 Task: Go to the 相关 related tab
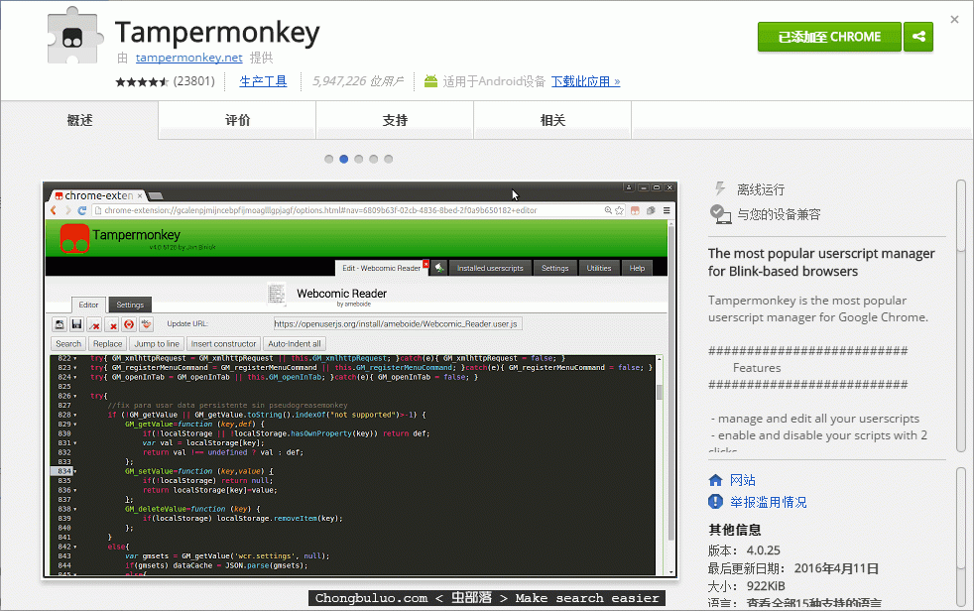pyautogui.click(x=552, y=120)
